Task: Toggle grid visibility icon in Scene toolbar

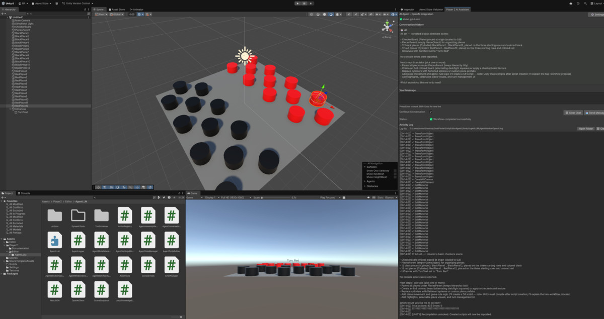Action: (x=140, y=14)
